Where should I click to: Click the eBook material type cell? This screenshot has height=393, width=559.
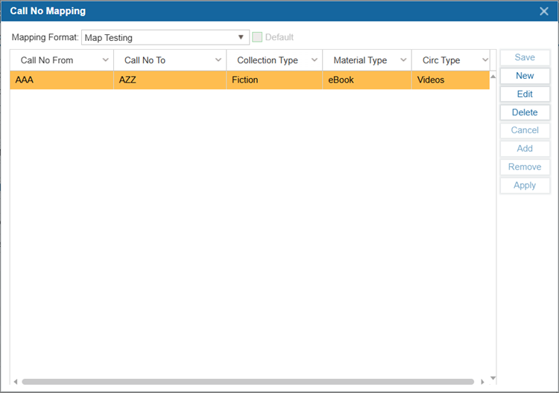(366, 80)
